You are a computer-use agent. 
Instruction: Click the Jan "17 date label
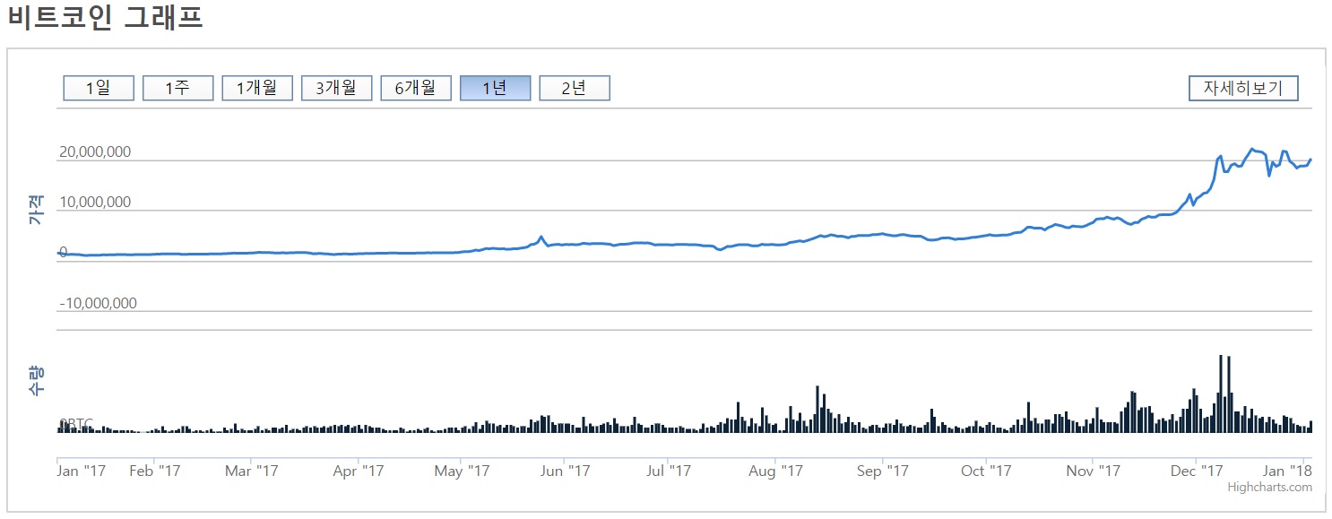coord(81,470)
